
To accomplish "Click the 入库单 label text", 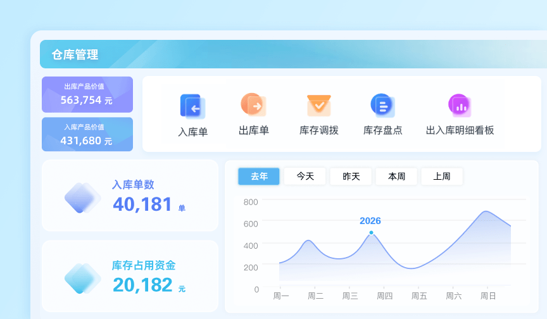I will click(x=193, y=132).
